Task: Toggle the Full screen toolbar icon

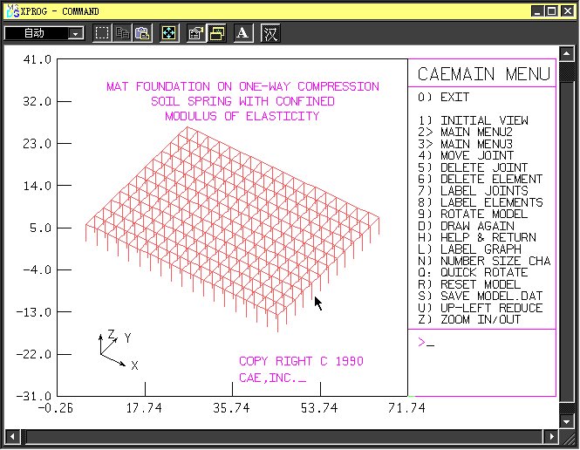Action: pos(169,33)
